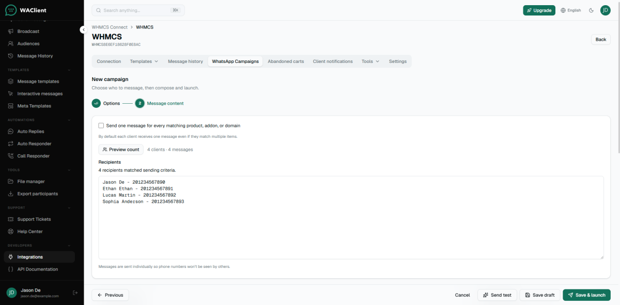Image resolution: width=620 pixels, height=305 pixels.
Task: Collapse the Templates sidebar section
Action: tap(69, 70)
